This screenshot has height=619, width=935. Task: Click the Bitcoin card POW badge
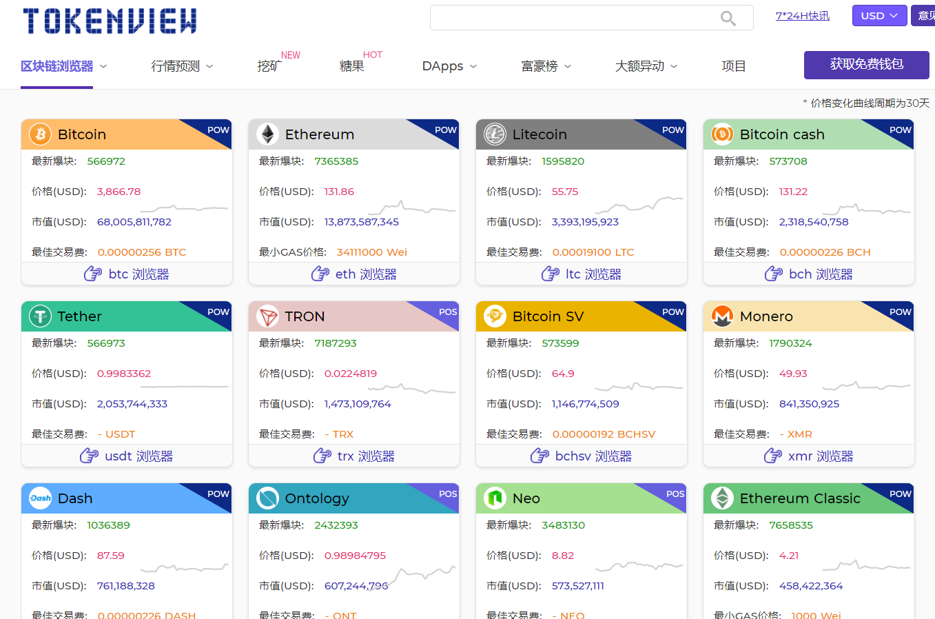click(x=218, y=130)
